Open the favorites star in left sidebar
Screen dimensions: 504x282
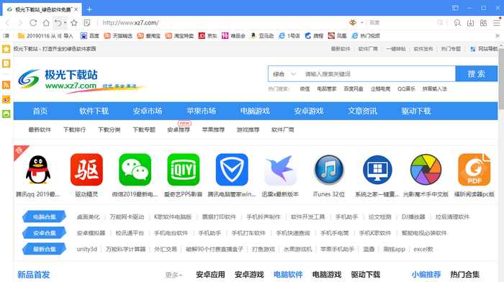[6, 49]
